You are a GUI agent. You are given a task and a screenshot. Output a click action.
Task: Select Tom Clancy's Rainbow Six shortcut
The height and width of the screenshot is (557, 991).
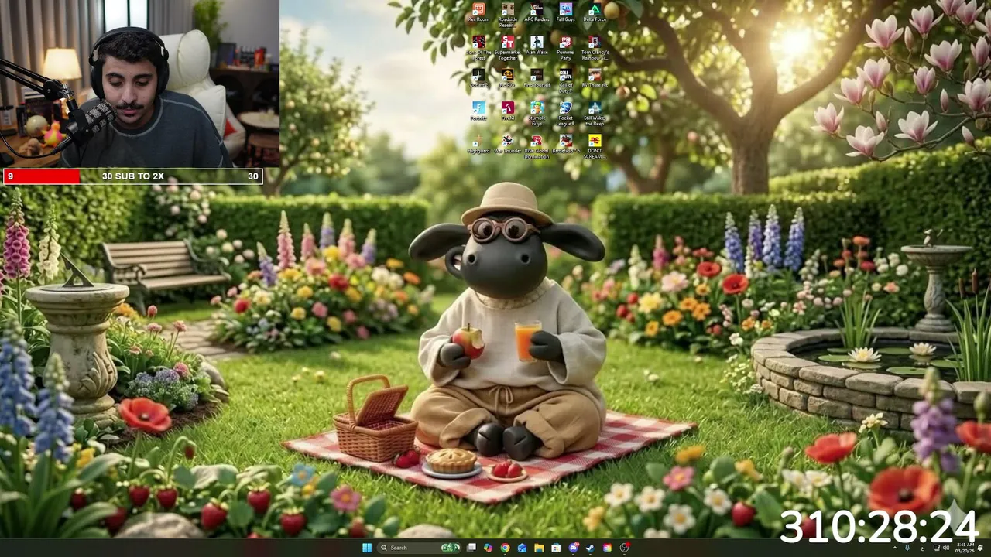[x=595, y=47]
